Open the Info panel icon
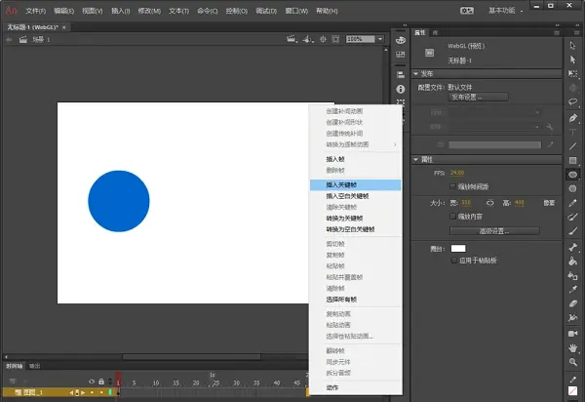 click(401, 89)
